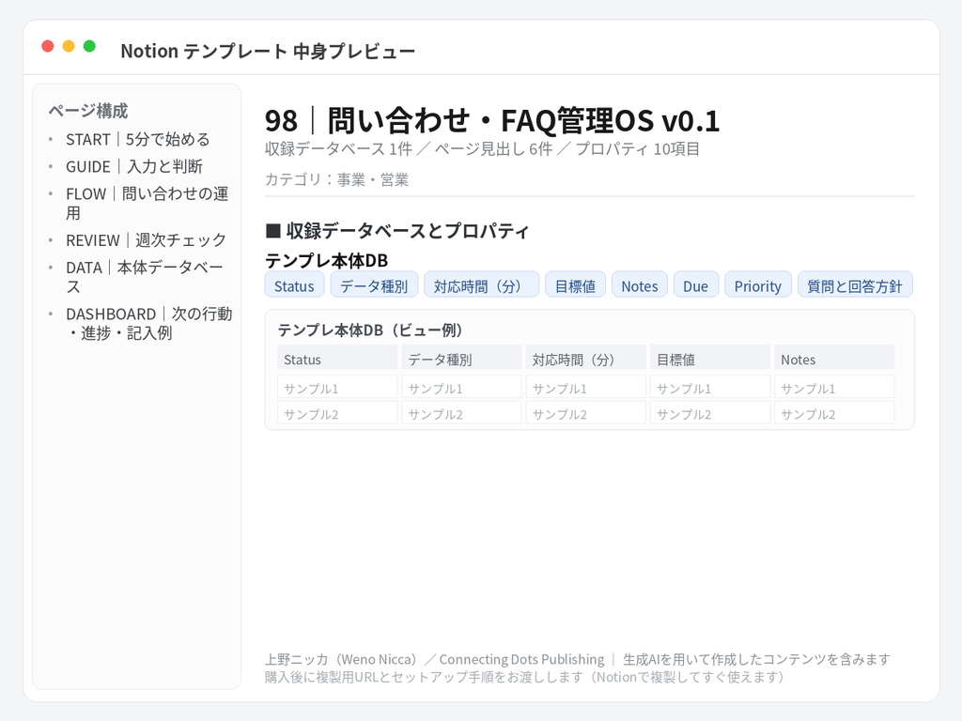Click the ページ構成 sidebar heading

tap(88, 111)
